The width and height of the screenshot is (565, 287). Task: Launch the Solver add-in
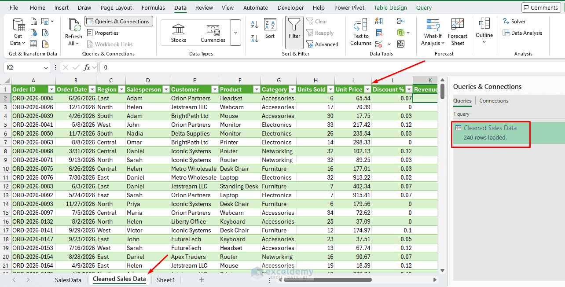(514, 21)
